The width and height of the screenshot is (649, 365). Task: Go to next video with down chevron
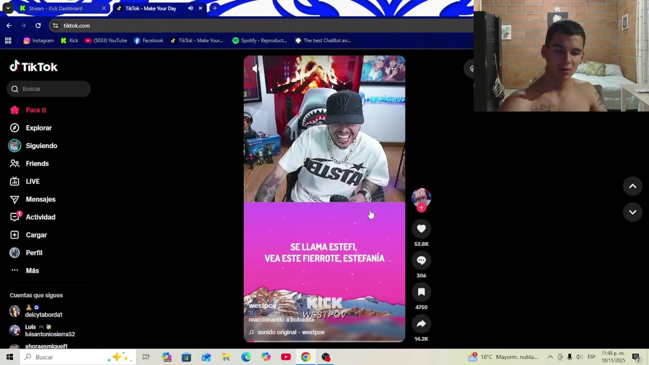point(633,212)
